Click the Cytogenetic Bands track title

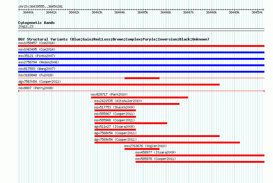click(x=37, y=23)
